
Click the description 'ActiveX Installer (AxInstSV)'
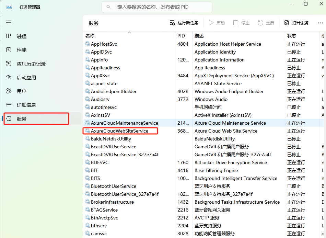pos(223,115)
